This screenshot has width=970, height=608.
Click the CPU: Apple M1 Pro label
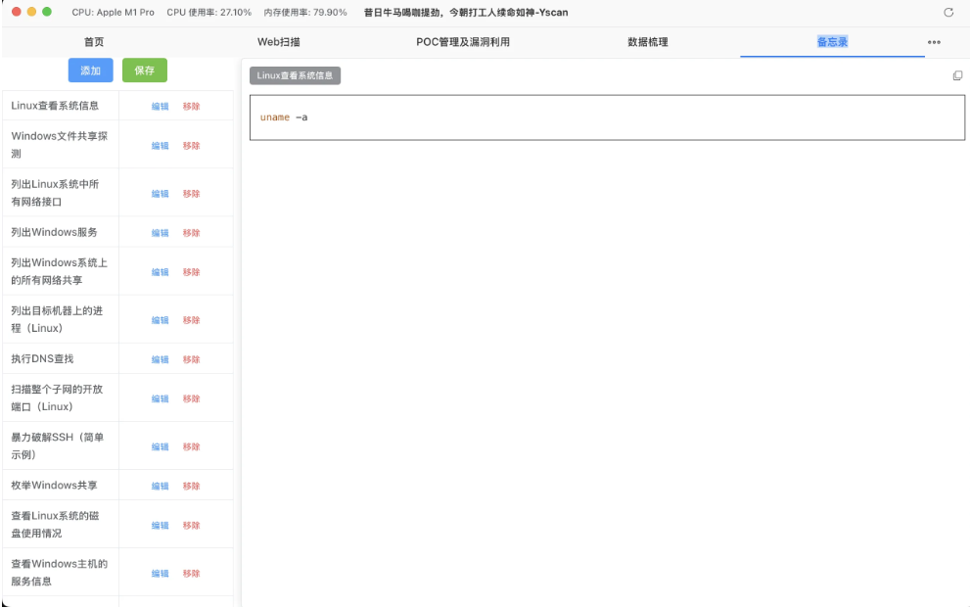coord(114,13)
